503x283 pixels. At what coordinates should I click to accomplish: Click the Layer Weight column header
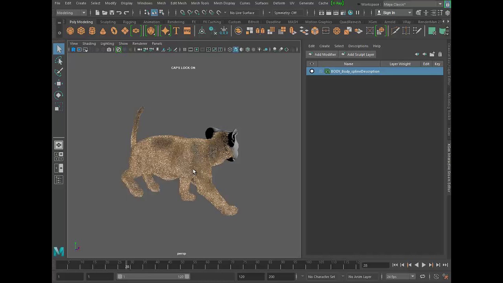click(400, 64)
